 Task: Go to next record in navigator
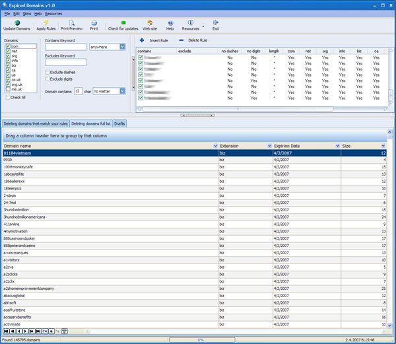coord(25,331)
